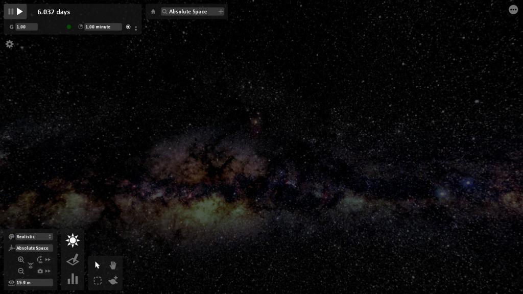Click the plus icon in search bar
The width and height of the screenshot is (523, 294).
(x=221, y=12)
